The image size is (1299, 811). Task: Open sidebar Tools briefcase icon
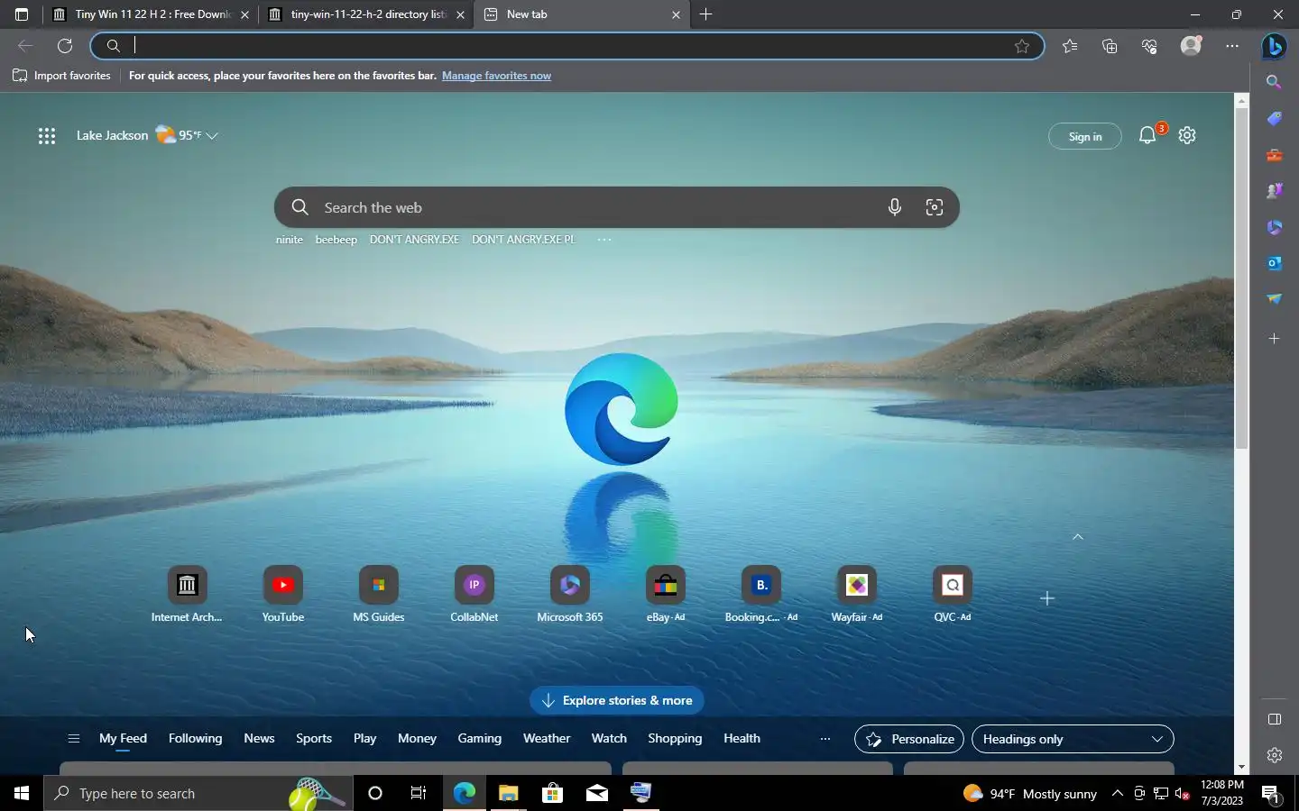click(1274, 155)
